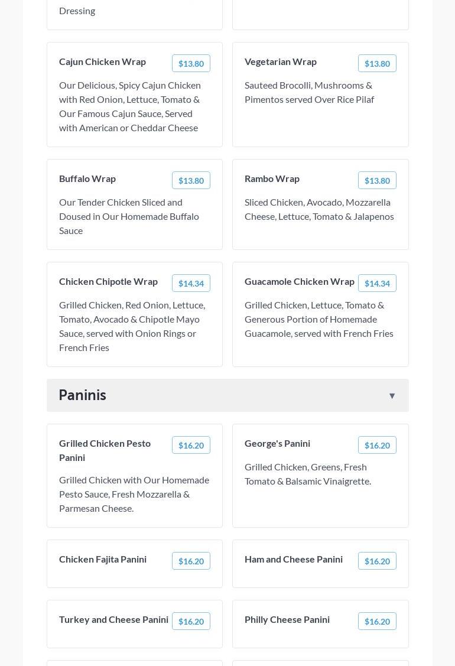The height and width of the screenshot is (666, 455).
Task: Open the George's Panini item title
Action: point(277,443)
